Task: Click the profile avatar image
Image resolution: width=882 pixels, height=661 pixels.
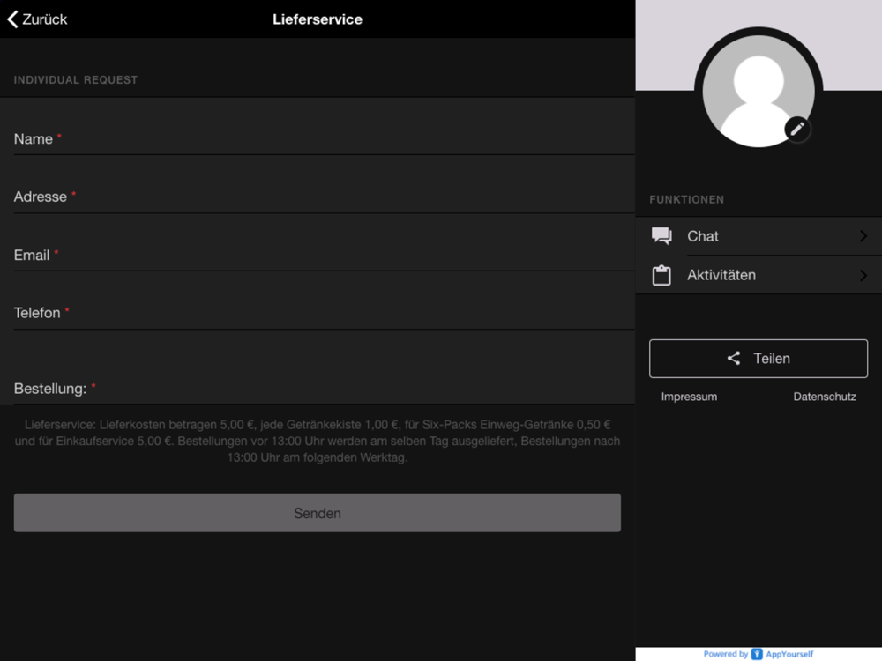Action: click(x=759, y=91)
